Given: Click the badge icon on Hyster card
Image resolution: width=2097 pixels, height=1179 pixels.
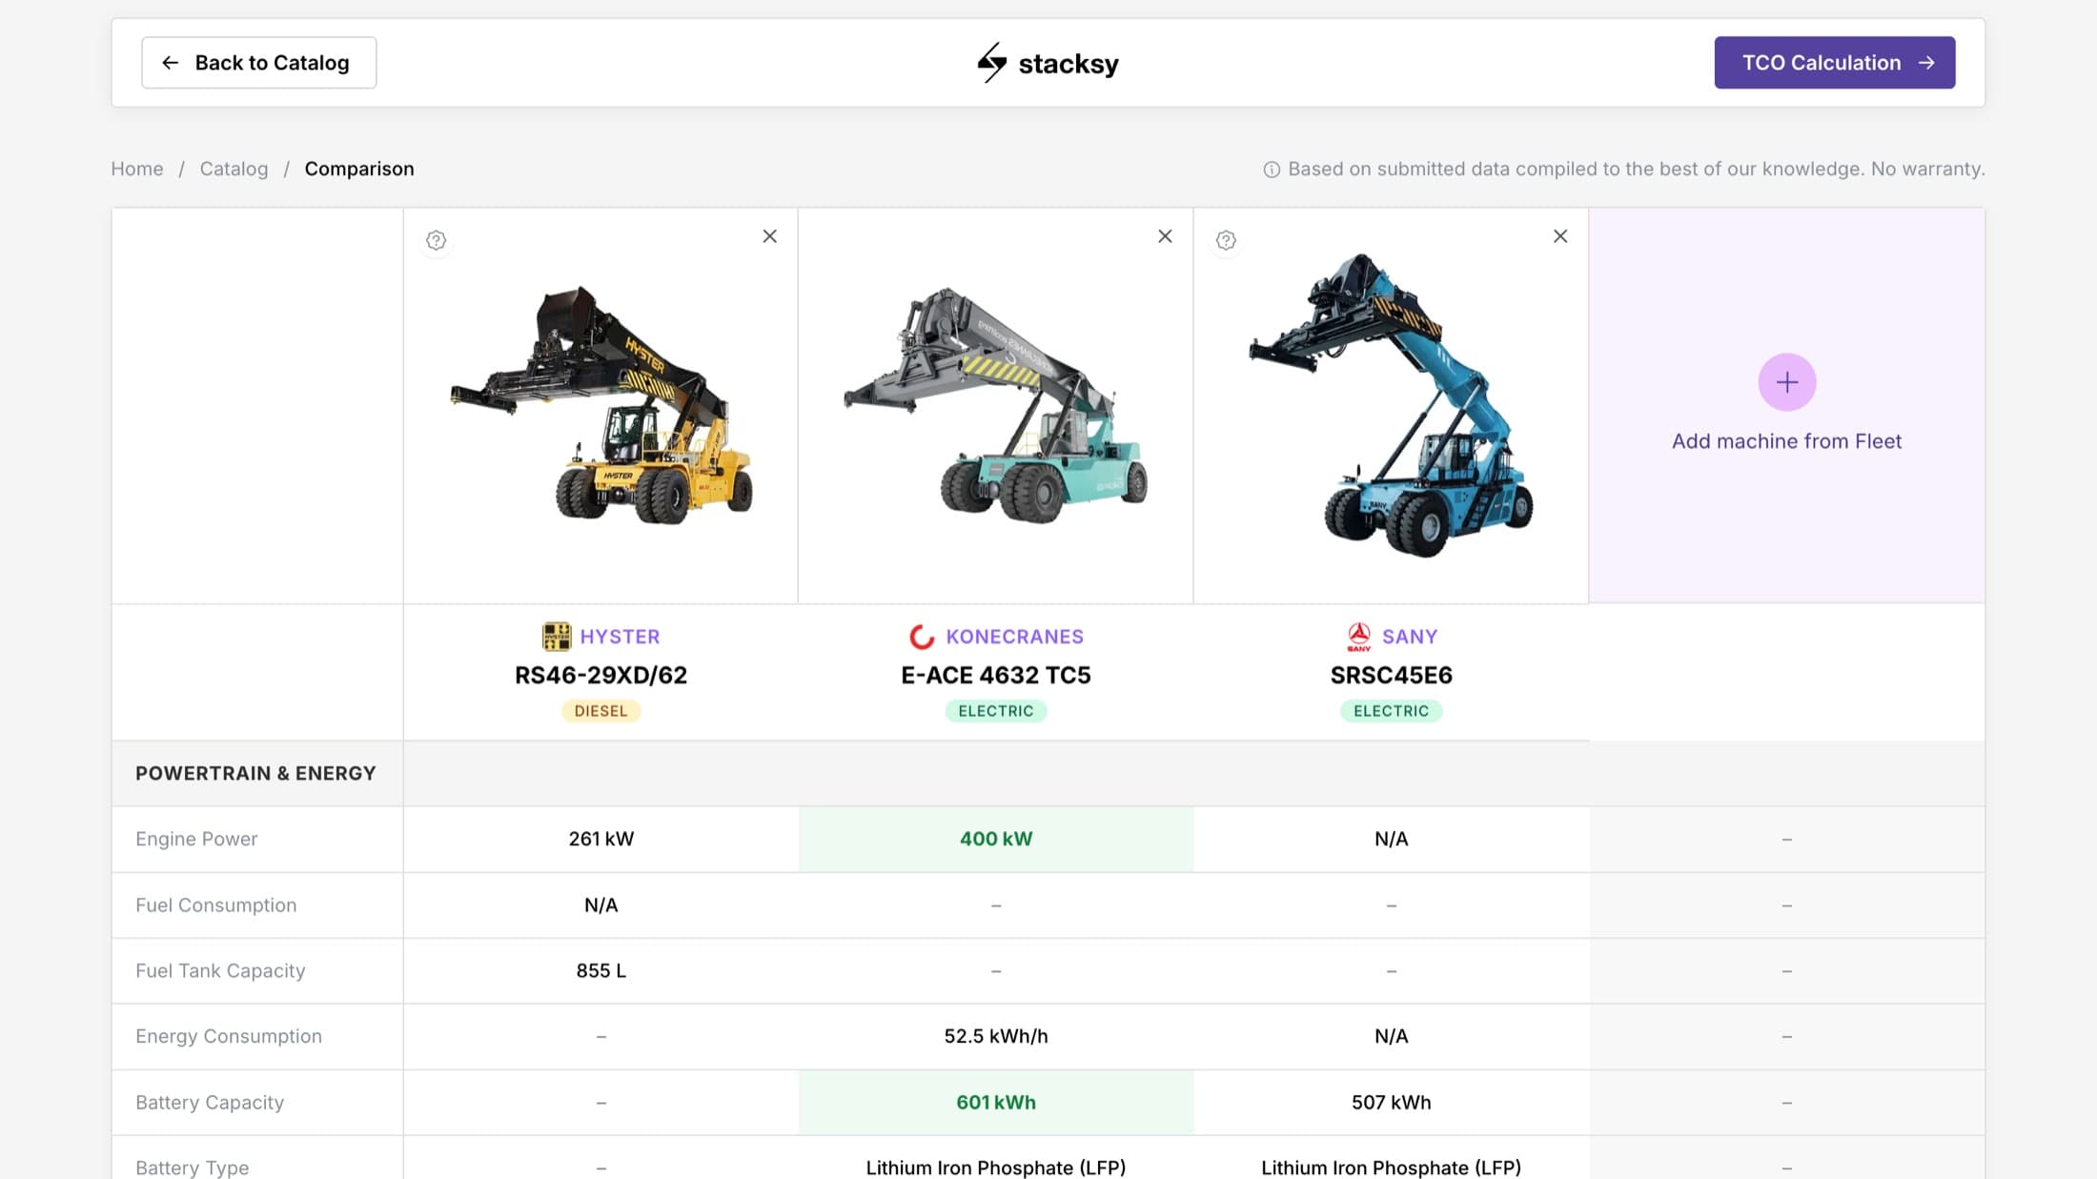Looking at the screenshot, I should 436,240.
